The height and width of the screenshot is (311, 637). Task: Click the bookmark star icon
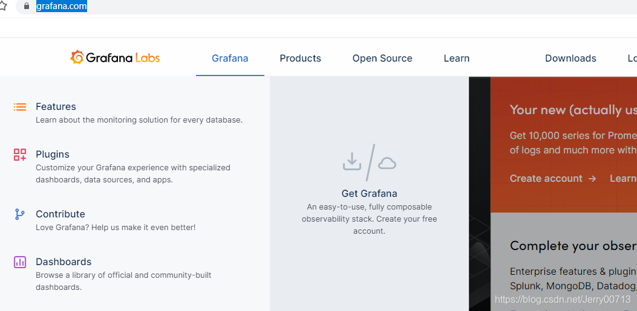(x=2, y=6)
